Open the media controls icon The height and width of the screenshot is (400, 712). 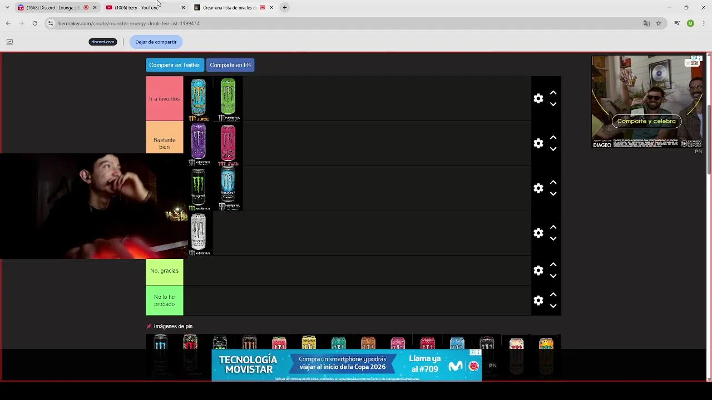(x=677, y=23)
